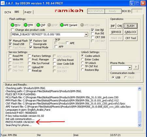This screenshot has height=137, width=147.
Task: Click the Phone Mode question mark button
Action: [136, 67]
